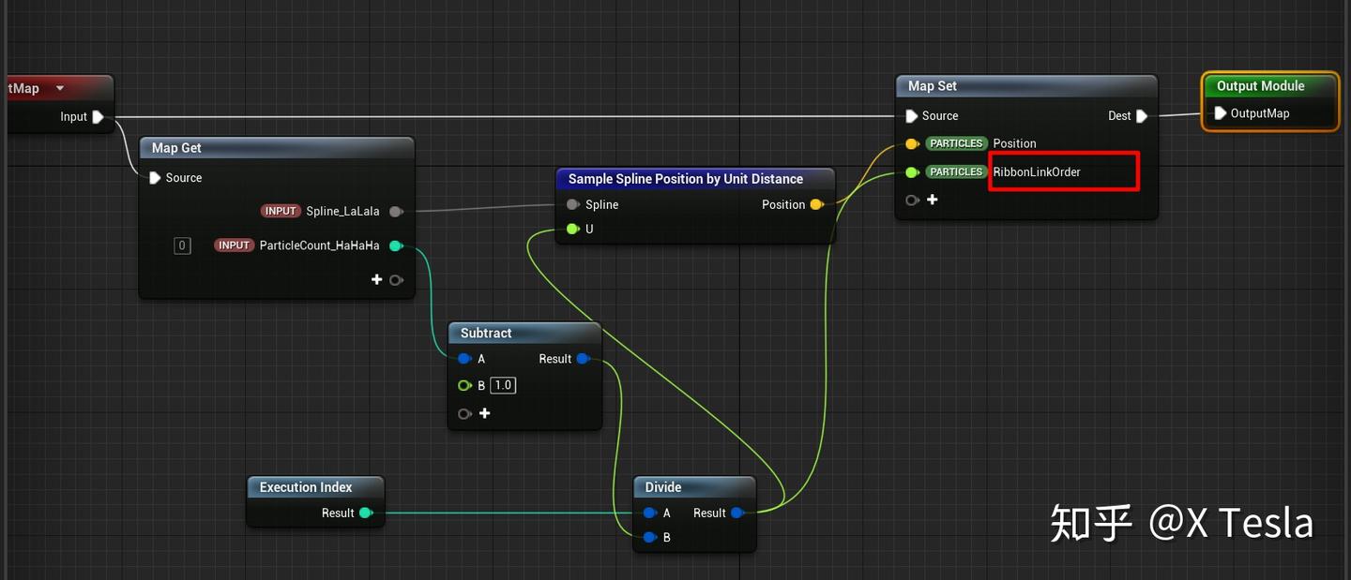Click the Spline input pin on the sample node
1351x580 pixels.
coord(573,204)
